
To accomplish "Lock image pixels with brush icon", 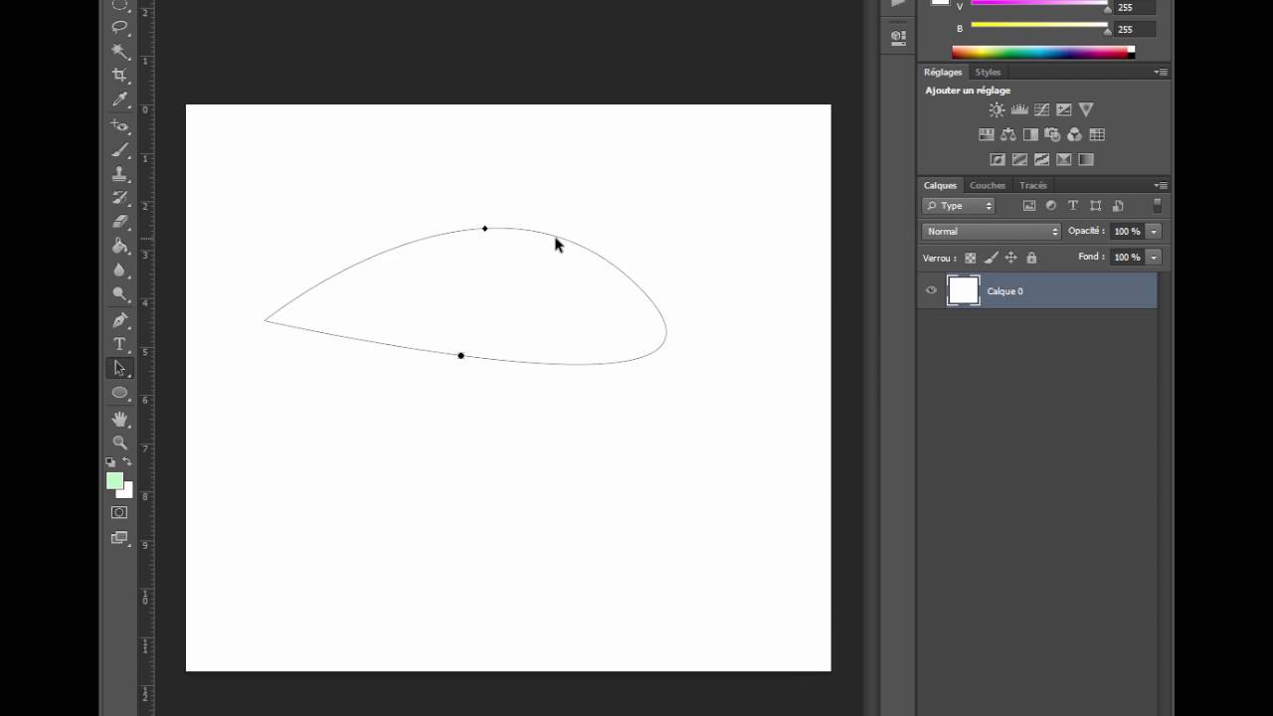I will pos(991,258).
